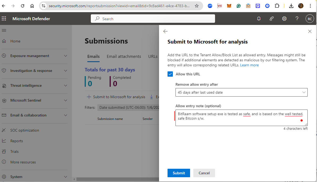This screenshot has width=317, height=182.
Task: Click the Export download icon in Submissions
Action: point(151,97)
